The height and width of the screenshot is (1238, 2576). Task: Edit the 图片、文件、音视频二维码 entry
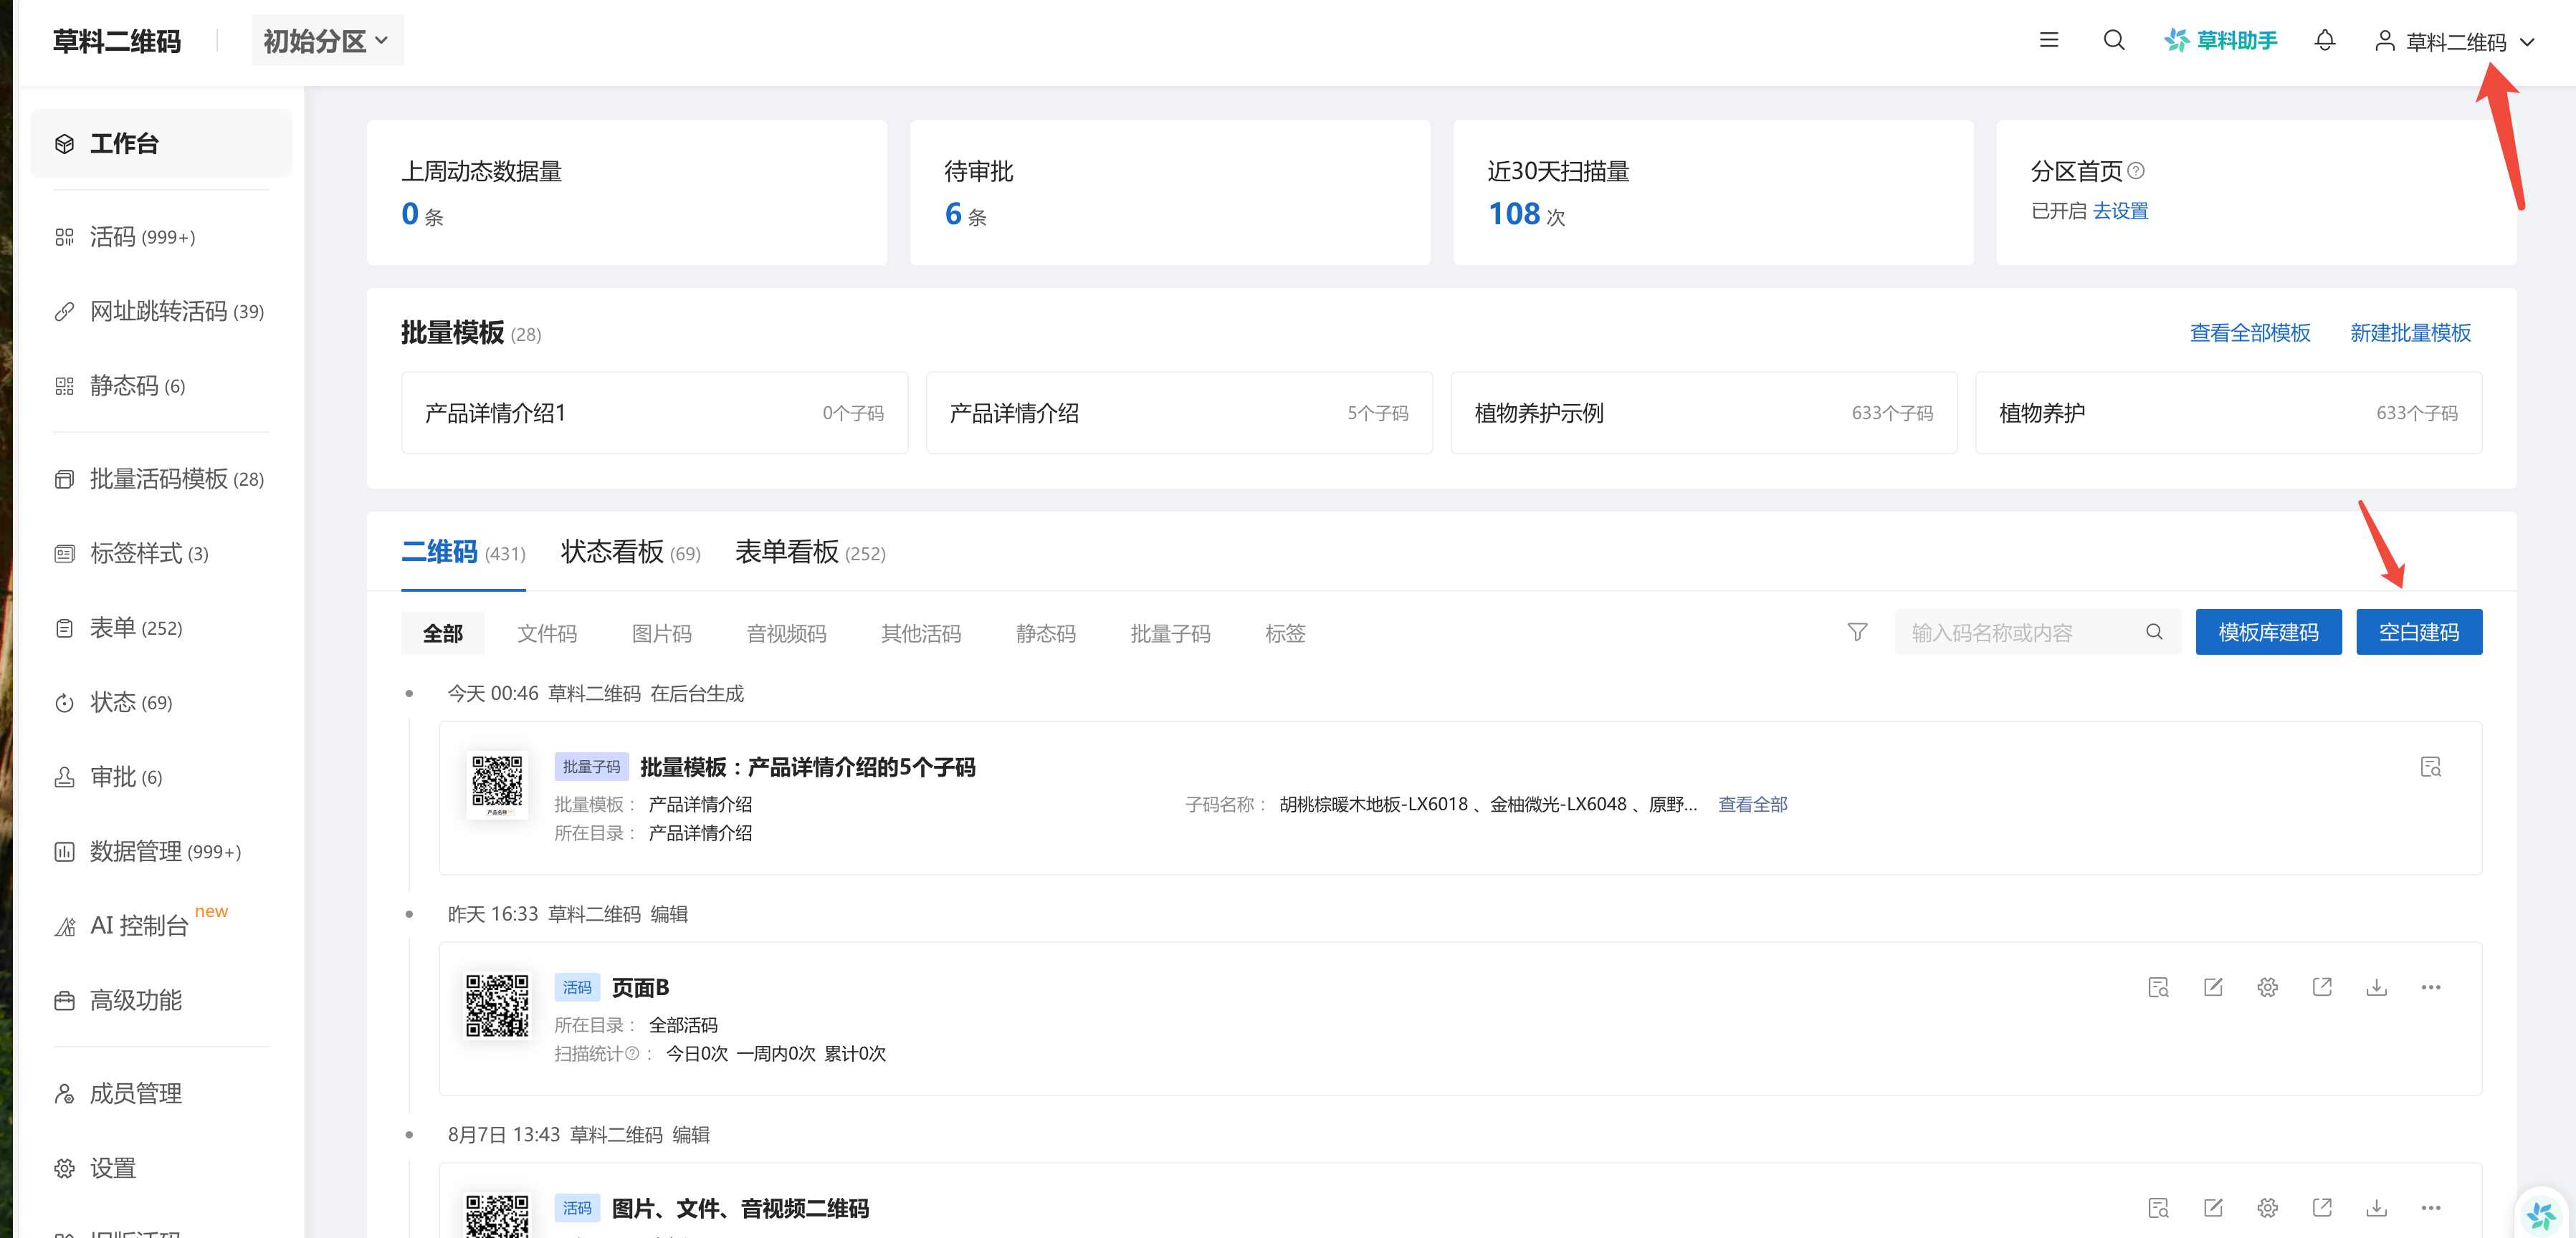click(2213, 1208)
